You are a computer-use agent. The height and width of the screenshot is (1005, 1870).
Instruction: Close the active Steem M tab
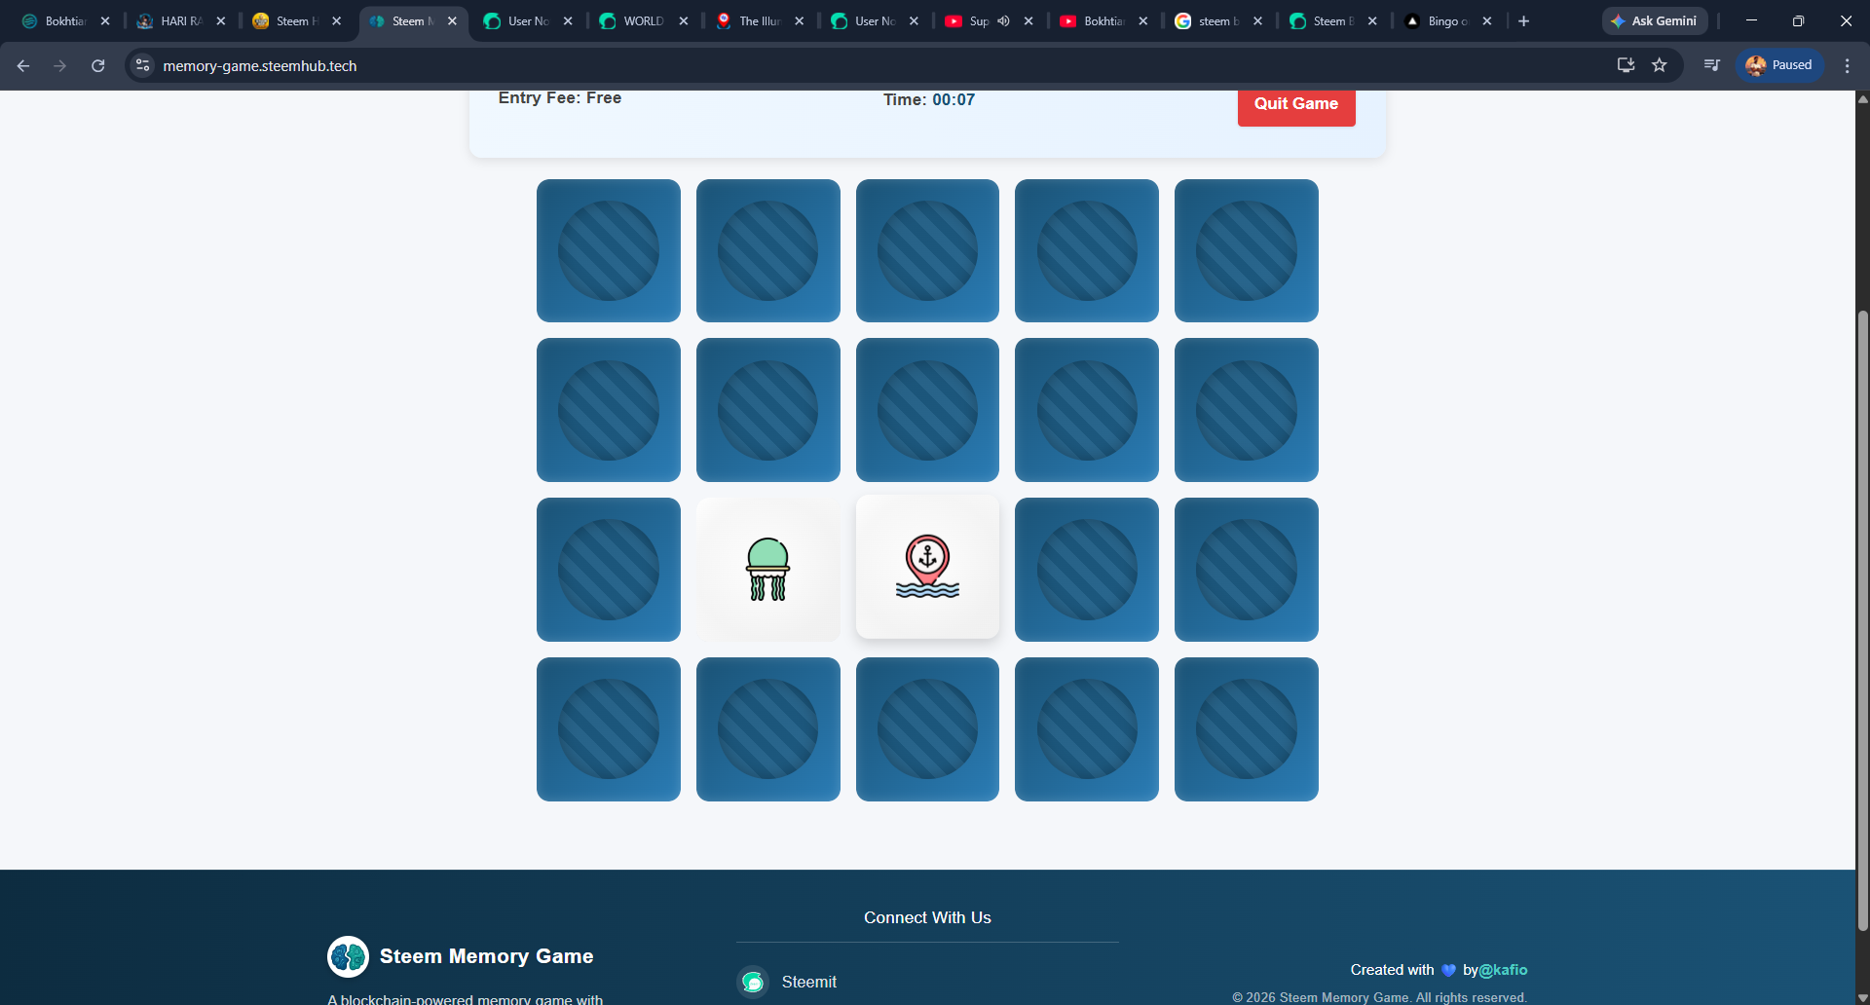coord(452,20)
